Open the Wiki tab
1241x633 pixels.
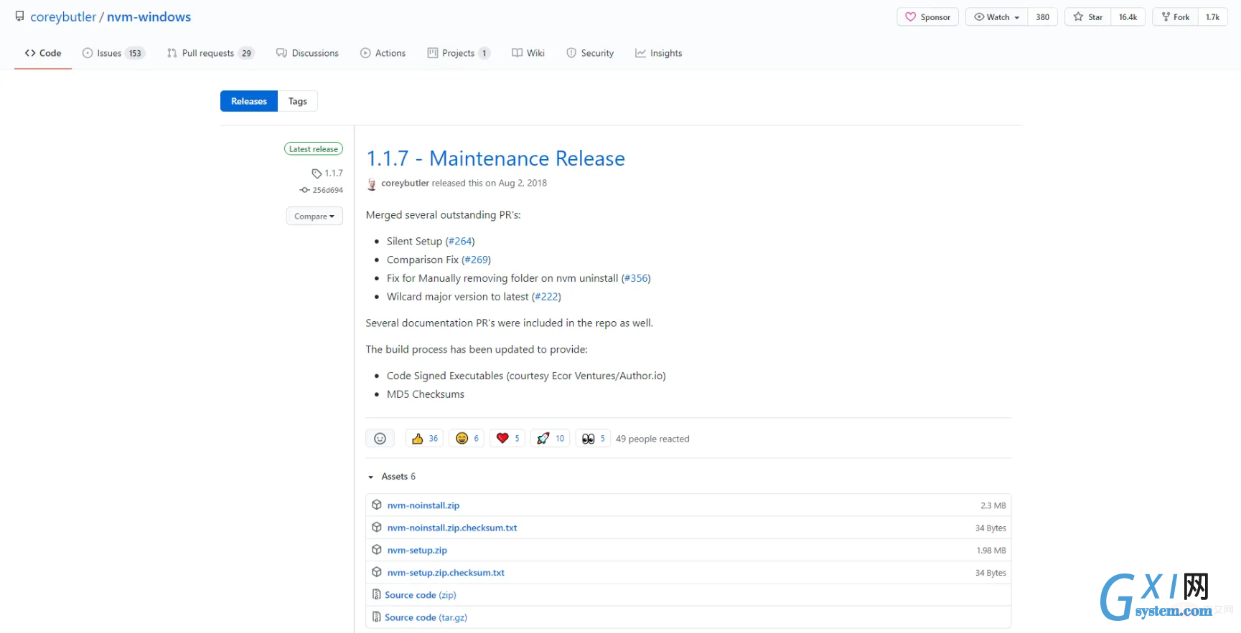click(x=528, y=53)
